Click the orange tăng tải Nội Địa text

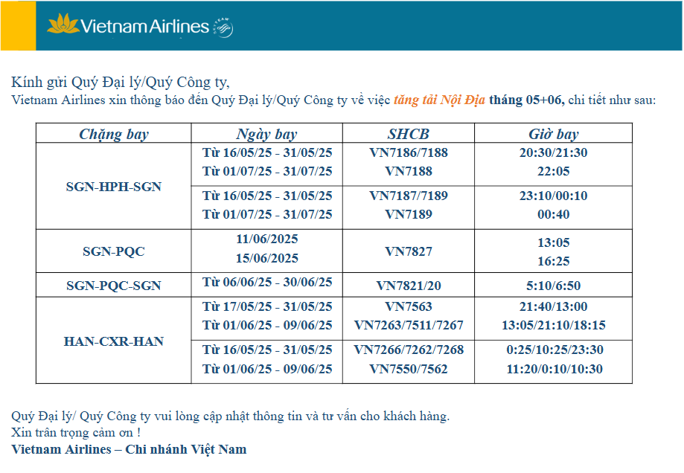coord(439,100)
